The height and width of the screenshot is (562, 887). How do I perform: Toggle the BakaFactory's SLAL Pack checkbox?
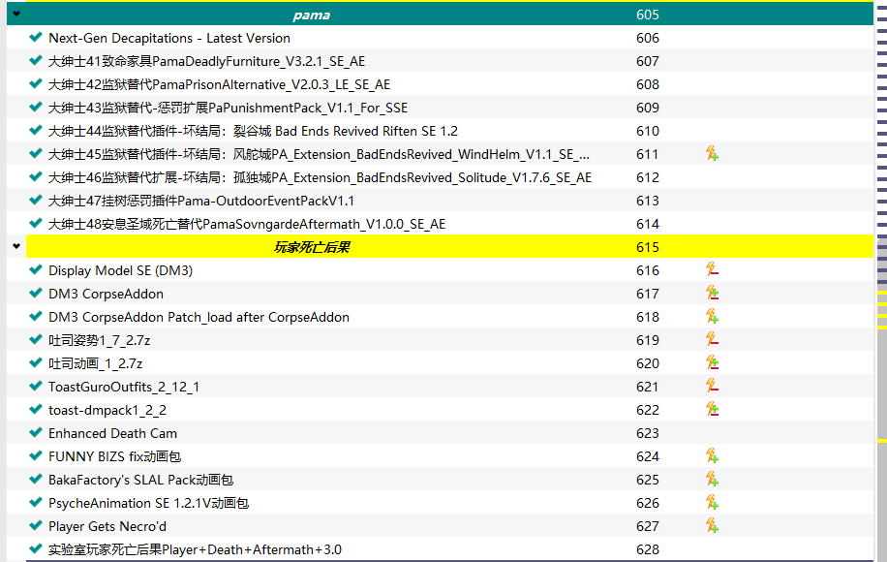coord(36,480)
